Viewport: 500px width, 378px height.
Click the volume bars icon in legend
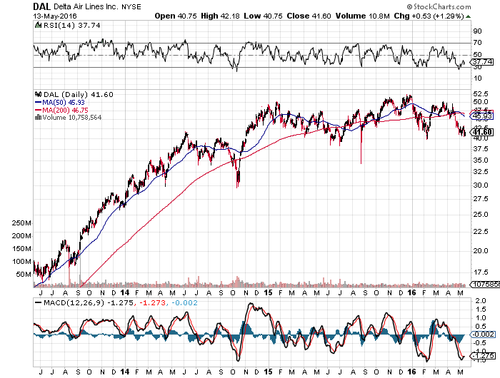38,117
